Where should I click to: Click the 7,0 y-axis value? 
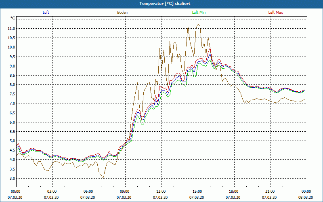click(x=12, y=103)
